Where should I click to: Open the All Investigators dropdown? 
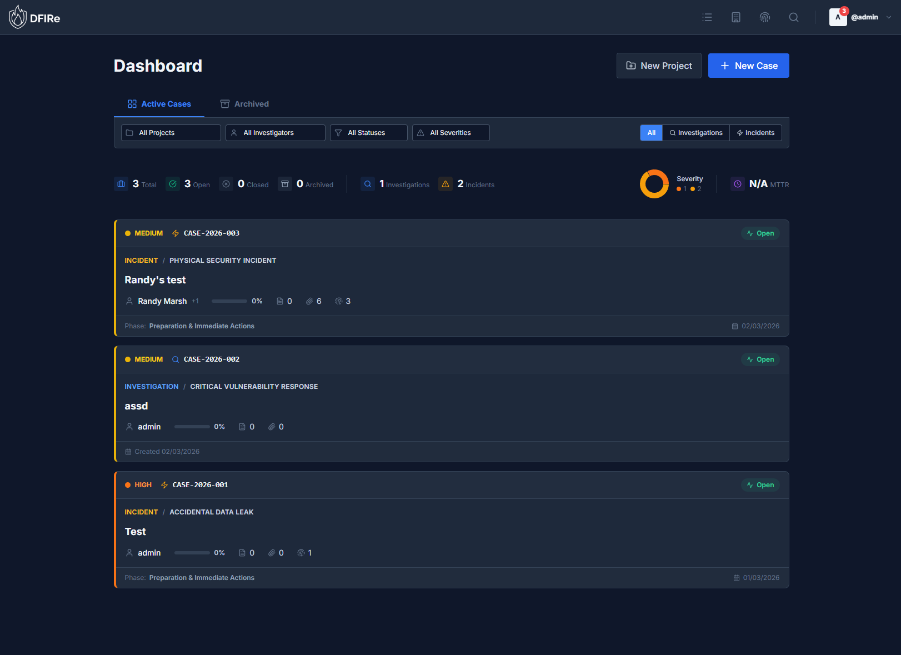(x=275, y=133)
